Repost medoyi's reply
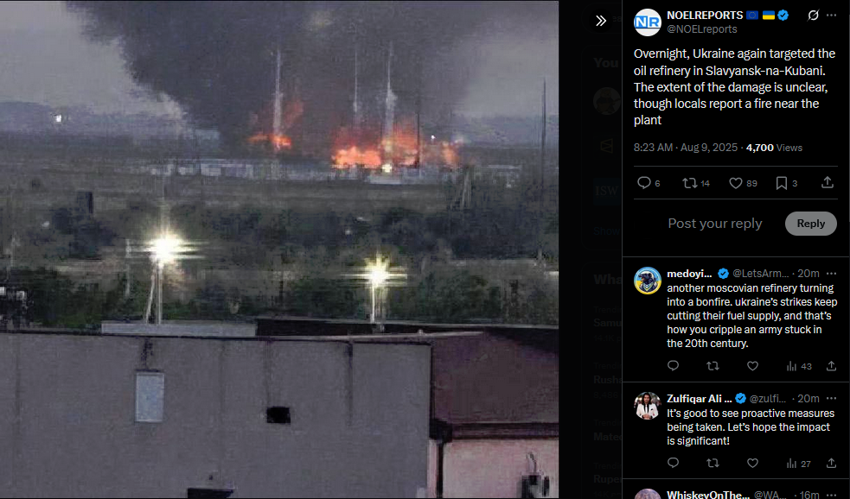Image resolution: width=850 pixels, height=499 pixels. coord(713,366)
